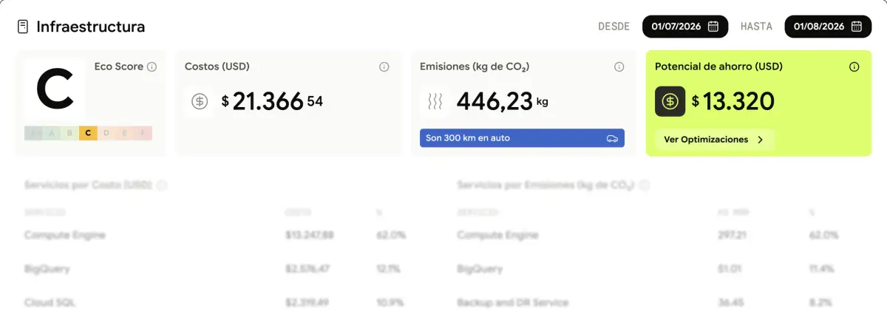The width and height of the screenshot is (887, 325).
Task: Click the black dollar icon in savings card
Action: [x=670, y=101]
